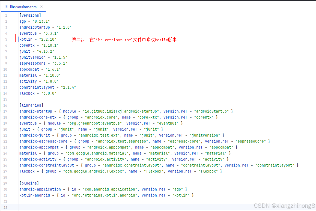Close the libs.versions.toml tab
316x211 pixels.
pyautogui.click(x=42, y=7)
